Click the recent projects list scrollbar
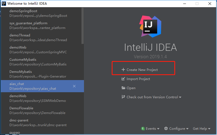The height and width of the screenshot is (135, 217). 82,25
